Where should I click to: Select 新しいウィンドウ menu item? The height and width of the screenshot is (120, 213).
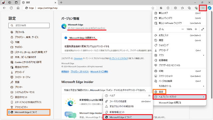tap(179, 18)
